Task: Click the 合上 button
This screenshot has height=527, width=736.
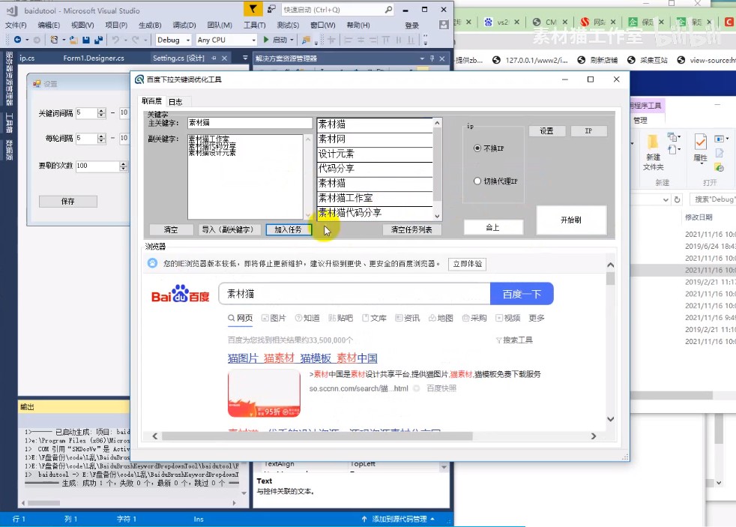Action: click(493, 227)
